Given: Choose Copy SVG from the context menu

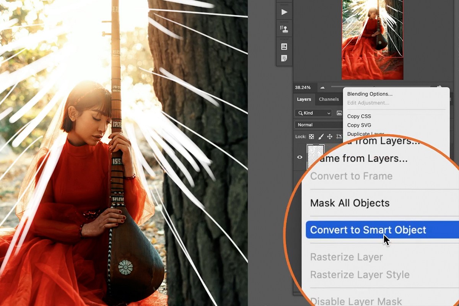Looking at the screenshot, I should [x=359, y=125].
